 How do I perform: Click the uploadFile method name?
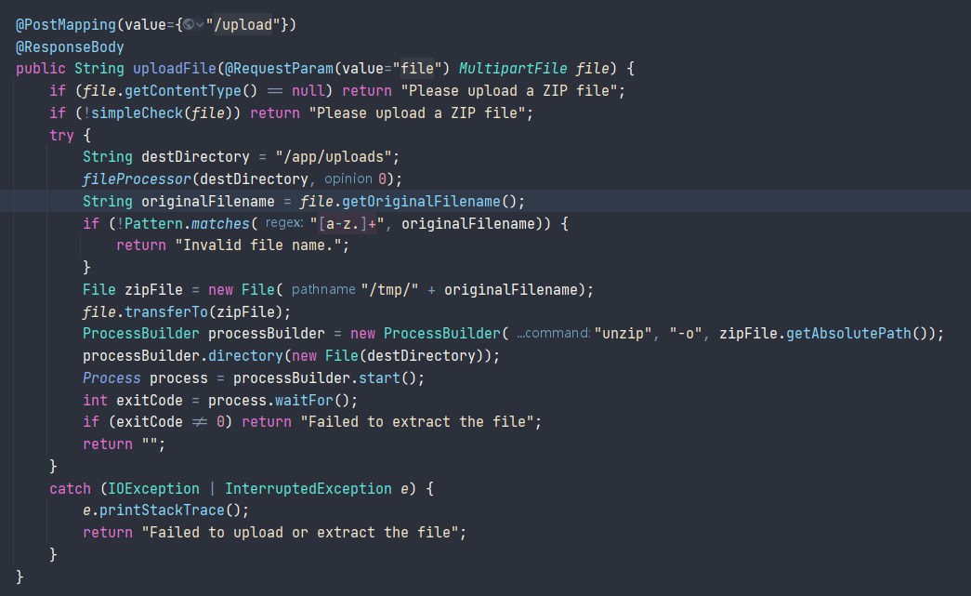click(x=175, y=70)
